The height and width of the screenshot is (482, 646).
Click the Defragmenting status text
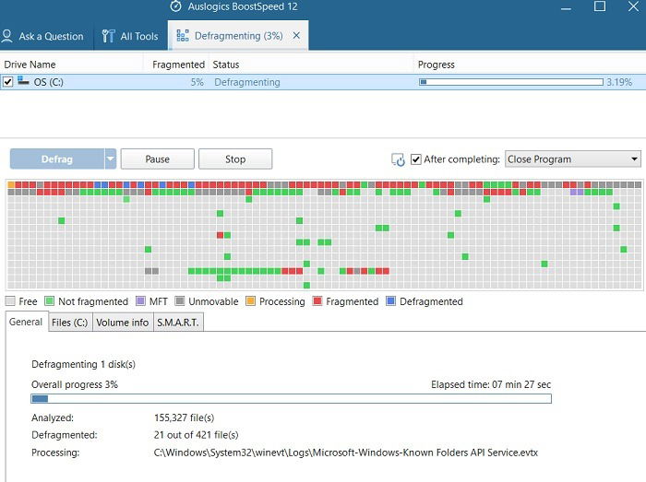tap(246, 82)
